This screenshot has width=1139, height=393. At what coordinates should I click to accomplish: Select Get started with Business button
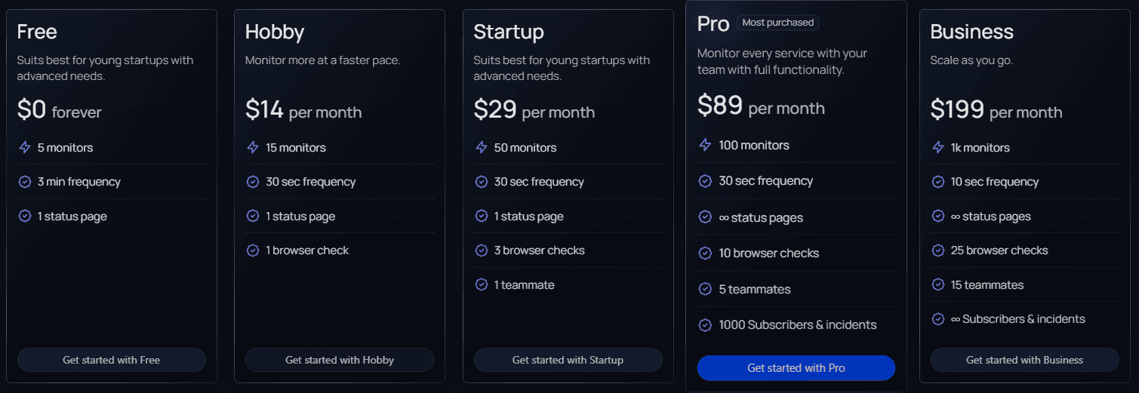[x=1024, y=360]
